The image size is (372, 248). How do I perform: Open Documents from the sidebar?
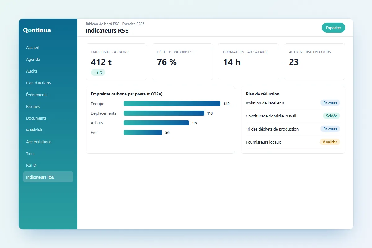tap(48, 118)
